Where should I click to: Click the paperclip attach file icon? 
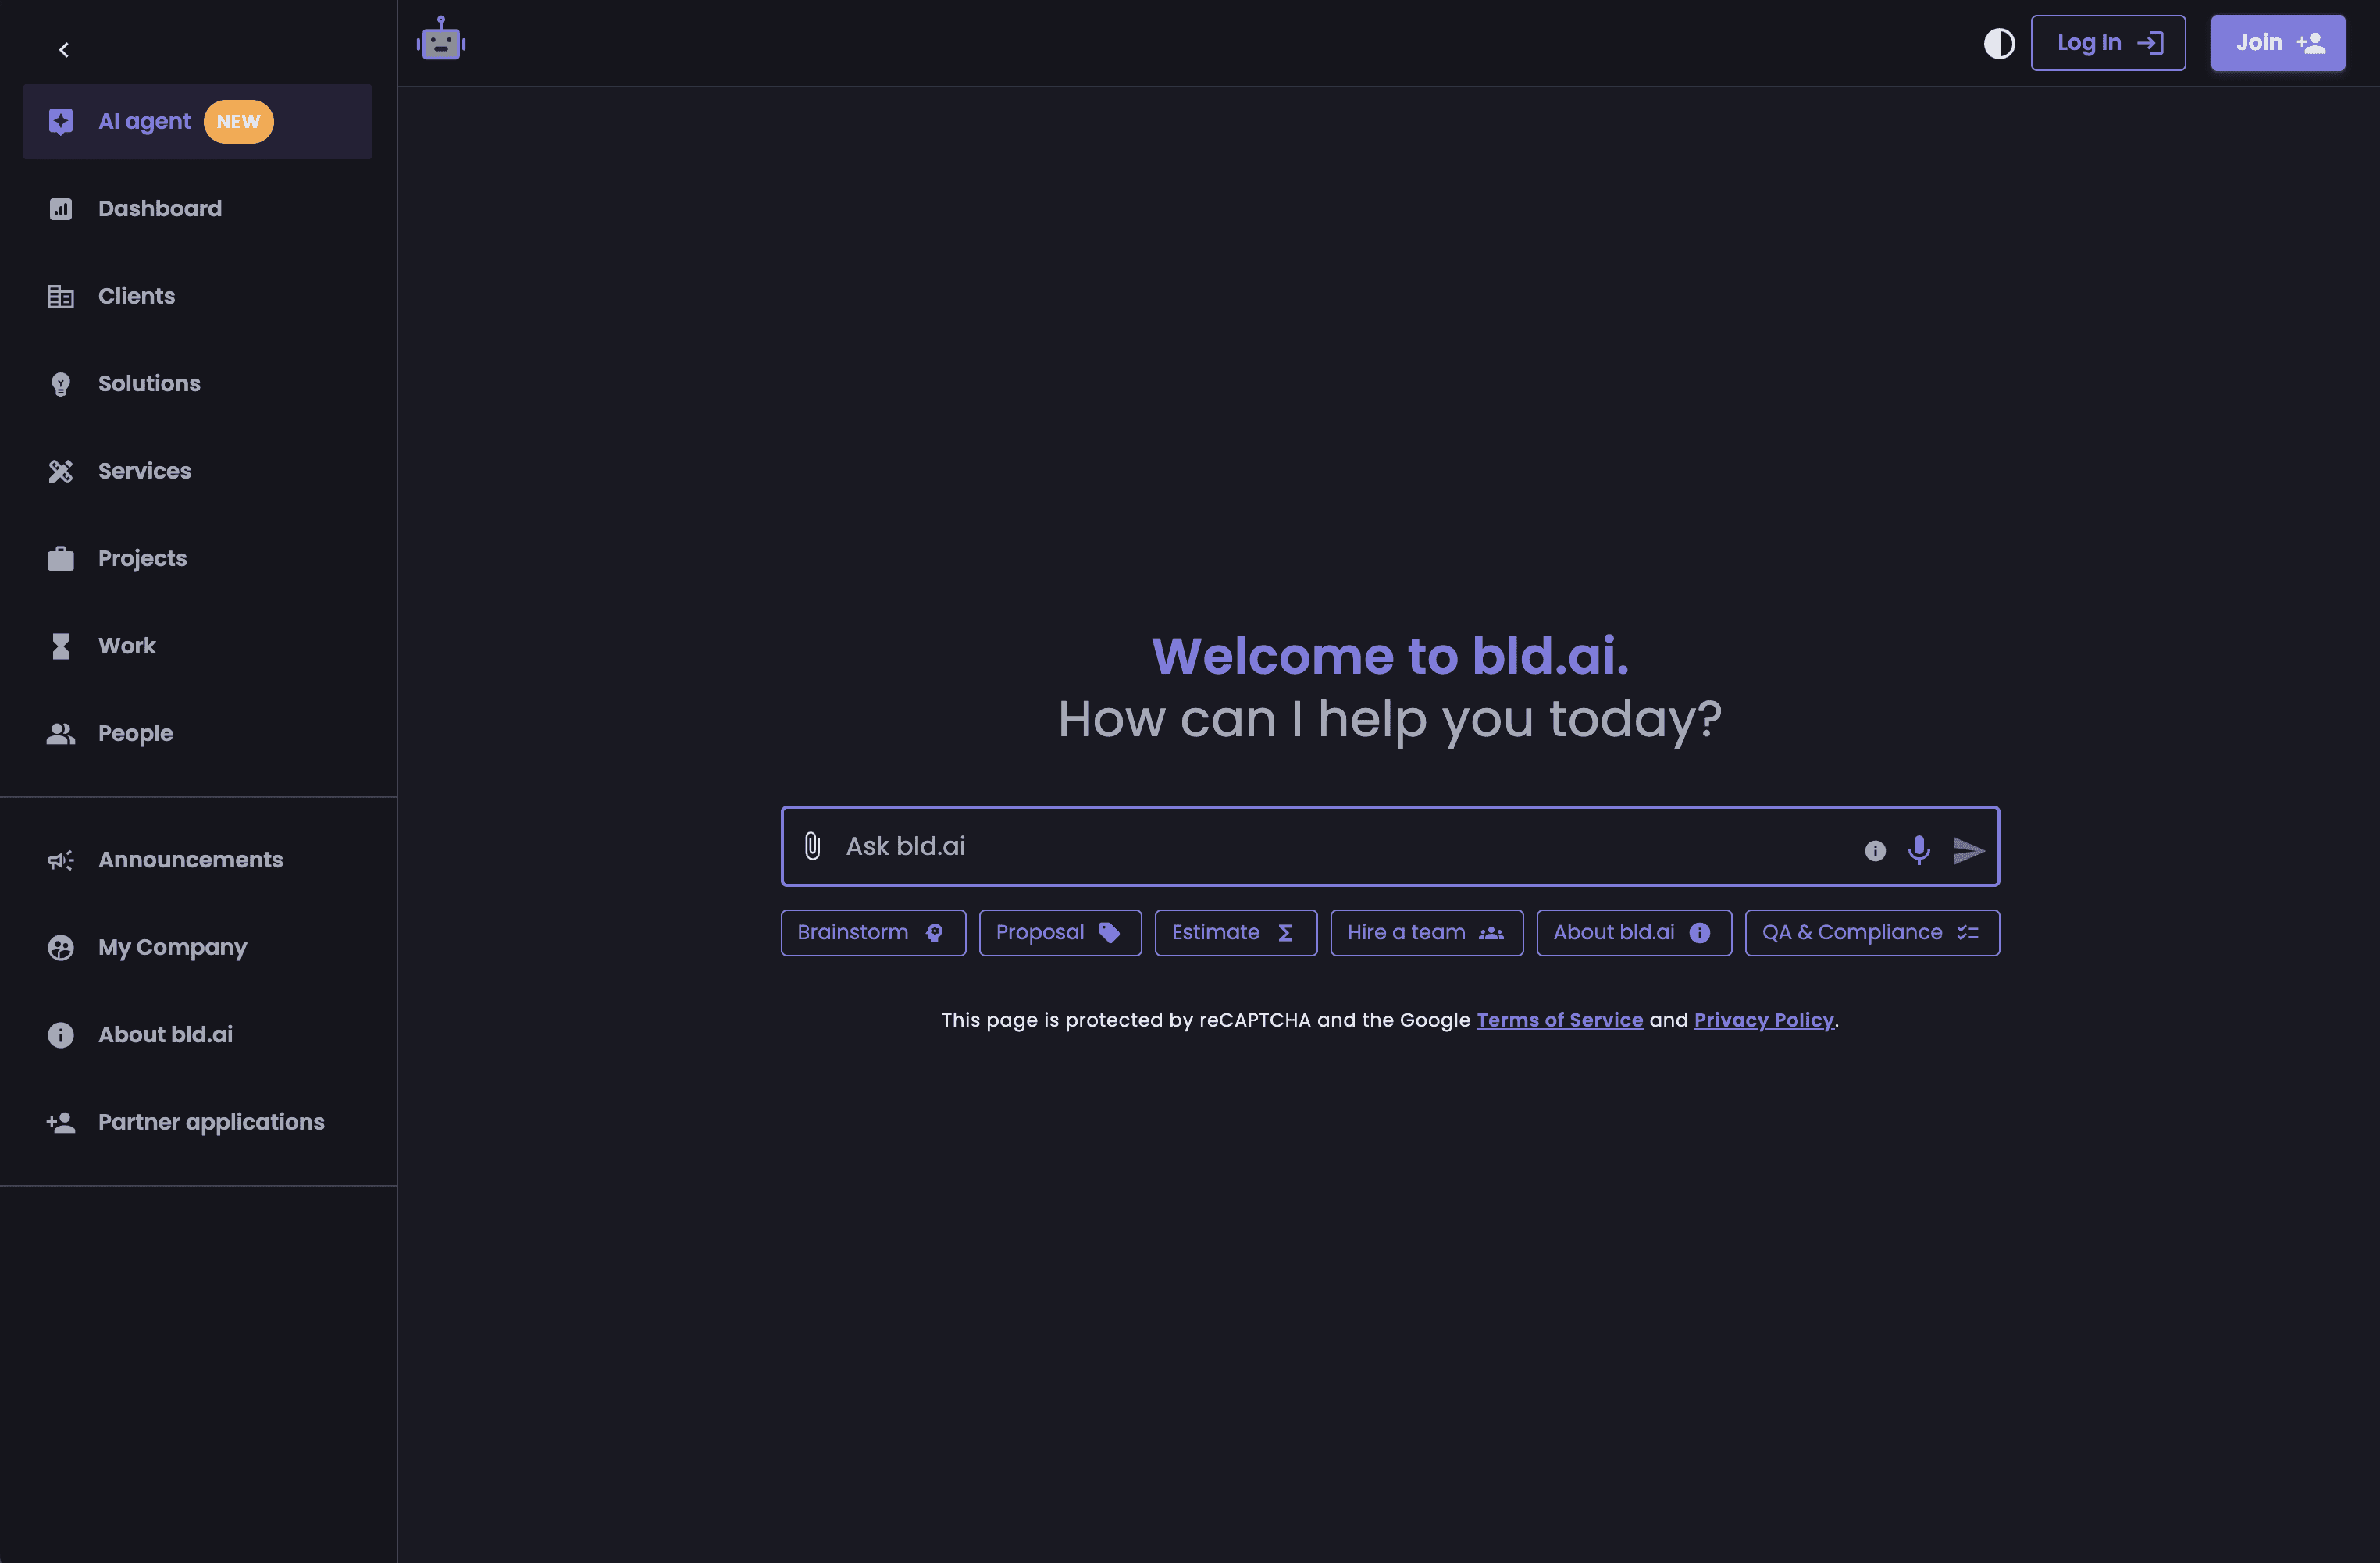click(x=813, y=847)
